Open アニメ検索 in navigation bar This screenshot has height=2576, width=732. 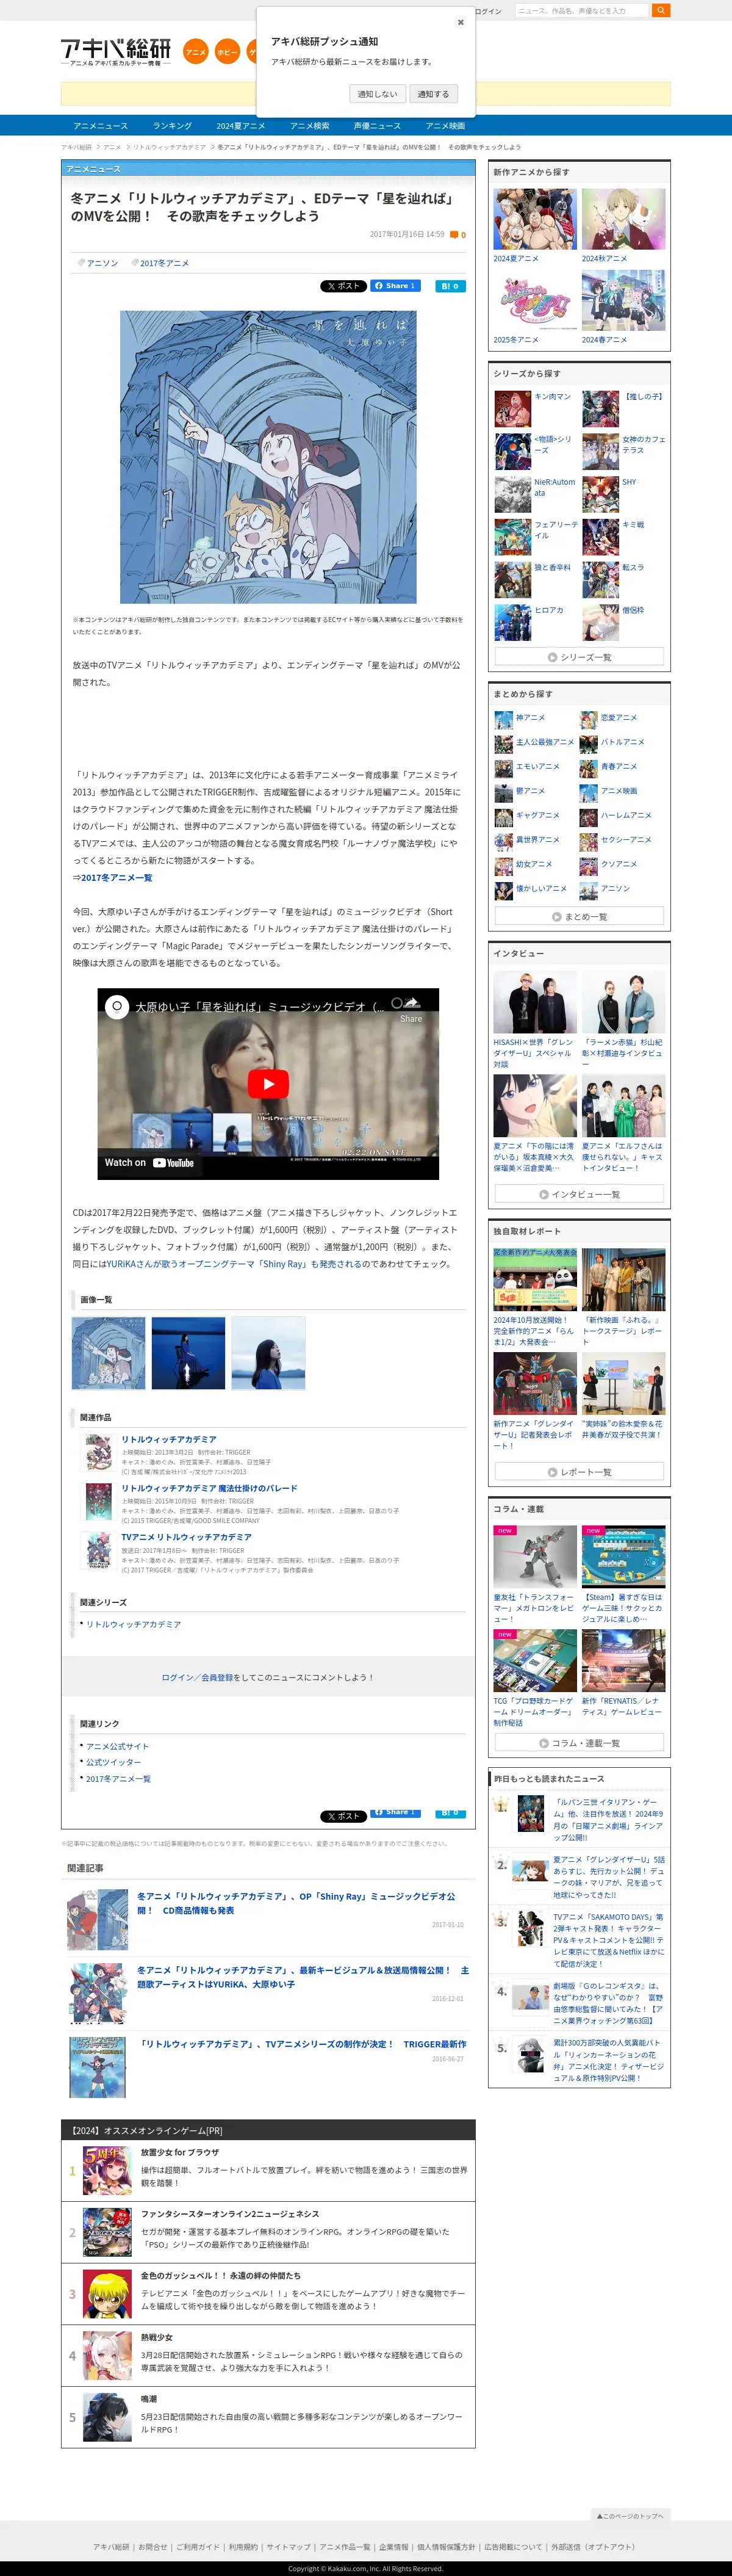[310, 126]
